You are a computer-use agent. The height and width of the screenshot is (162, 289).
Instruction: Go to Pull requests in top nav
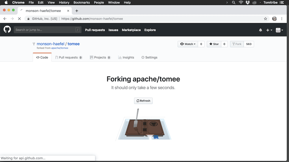pyautogui.click(x=95, y=30)
